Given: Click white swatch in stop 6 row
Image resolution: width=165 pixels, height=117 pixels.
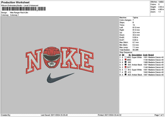Looking at the screenshot, I should pyautogui.click(x=126, y=70).
